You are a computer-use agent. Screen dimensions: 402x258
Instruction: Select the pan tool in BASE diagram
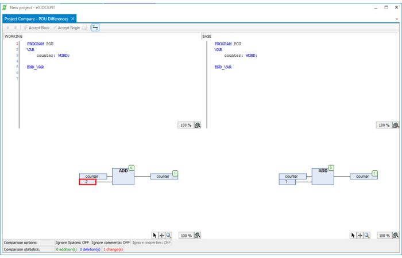pos(361,235)
